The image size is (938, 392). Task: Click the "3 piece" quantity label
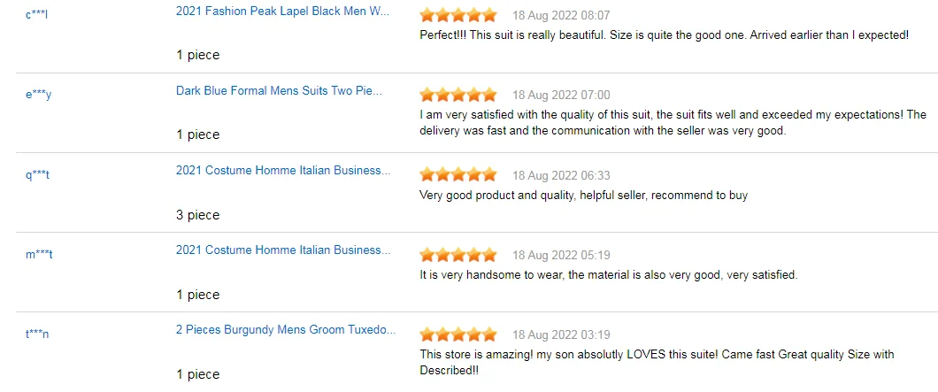point(198,215)
